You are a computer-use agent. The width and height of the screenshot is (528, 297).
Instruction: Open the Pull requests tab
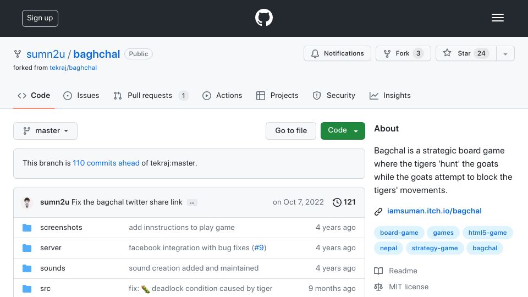pos(151,96)
